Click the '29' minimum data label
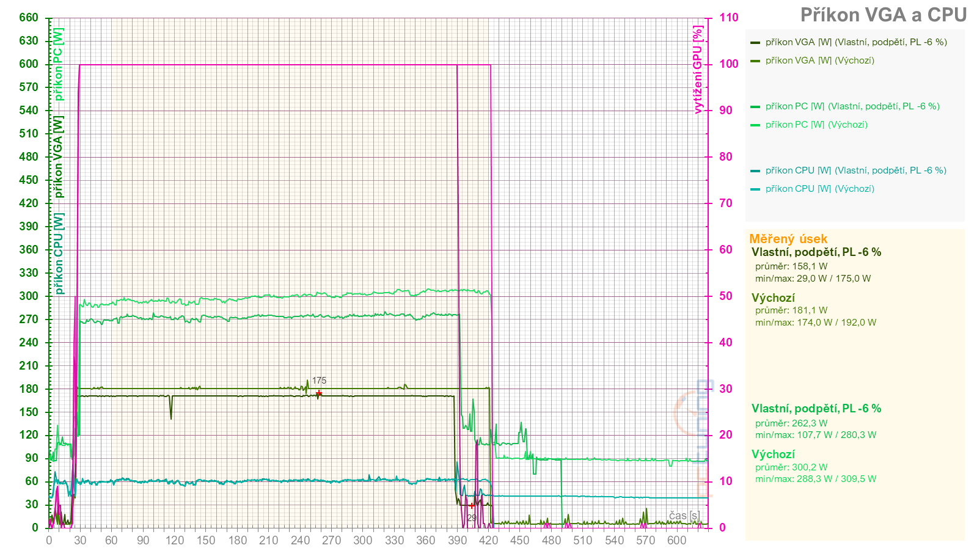The width and height of the screenshot is (977, 548). [472, 518]
